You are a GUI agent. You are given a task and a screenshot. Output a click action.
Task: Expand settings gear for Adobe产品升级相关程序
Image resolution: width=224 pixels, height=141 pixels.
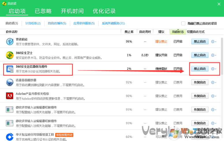[x=214, y=96]
